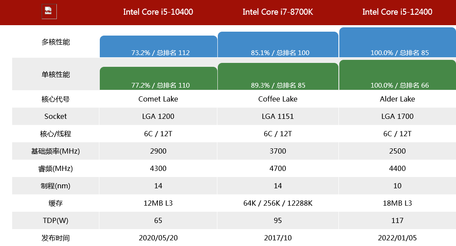Click the blue 100.0% rank 85 bar
Image resolution: width=456 pixels, height=246 pixels.
[x=397, y=43]
